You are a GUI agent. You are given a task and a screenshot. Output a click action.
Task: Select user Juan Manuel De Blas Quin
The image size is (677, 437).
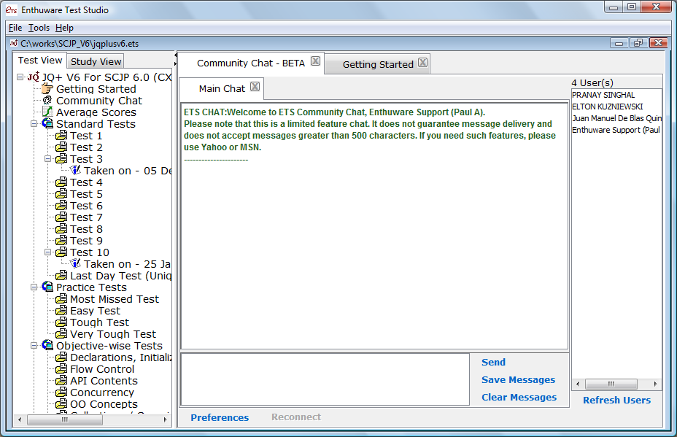616,118
